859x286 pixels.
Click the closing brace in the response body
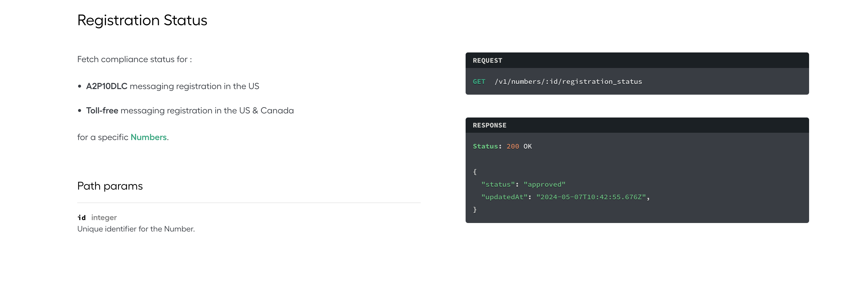[x=475, y=210]
